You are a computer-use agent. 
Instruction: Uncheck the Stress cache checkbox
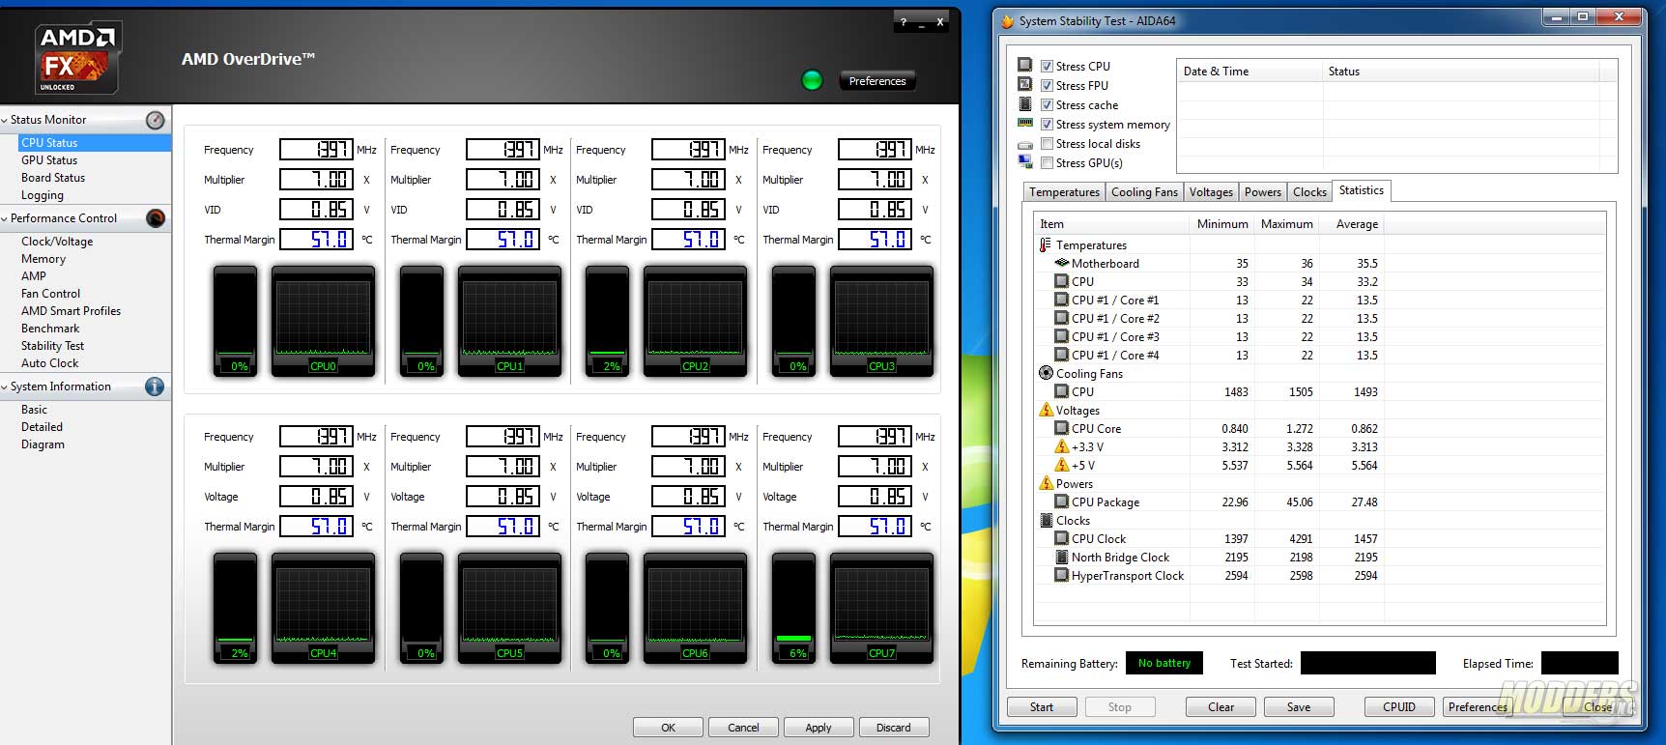[x=1047, y=104]
